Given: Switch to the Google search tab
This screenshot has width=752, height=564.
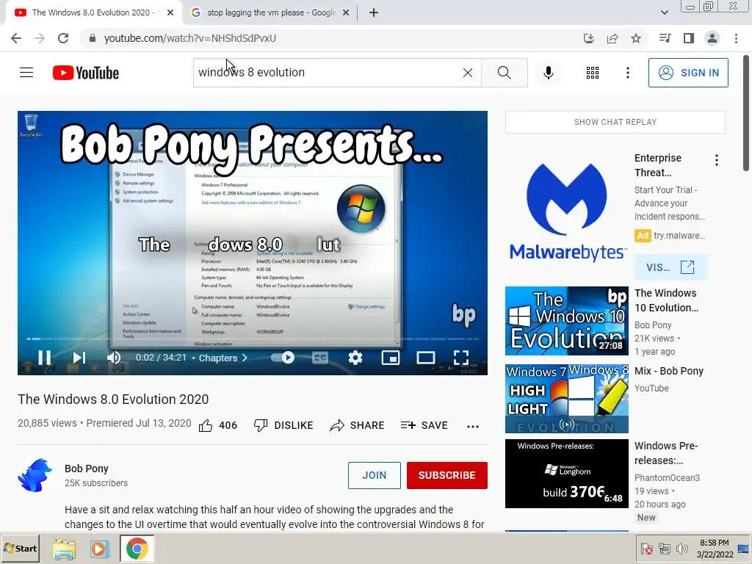Looking at the screenshot, I should (x=270, y=13).
